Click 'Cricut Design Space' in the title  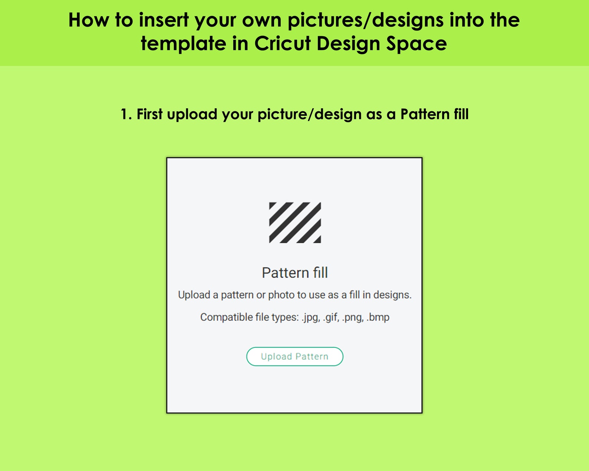click(351, 44)
